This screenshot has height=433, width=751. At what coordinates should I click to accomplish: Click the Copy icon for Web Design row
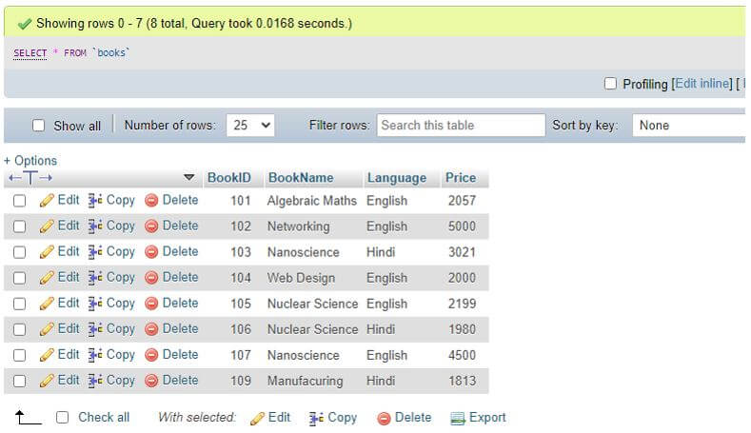pyautogui.click(x=95, y=278)
